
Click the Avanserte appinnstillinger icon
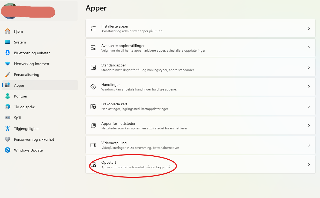tap(93, 48)
